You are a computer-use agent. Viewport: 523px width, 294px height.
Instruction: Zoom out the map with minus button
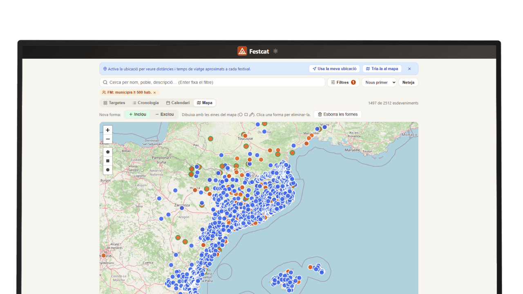(108, 139)
